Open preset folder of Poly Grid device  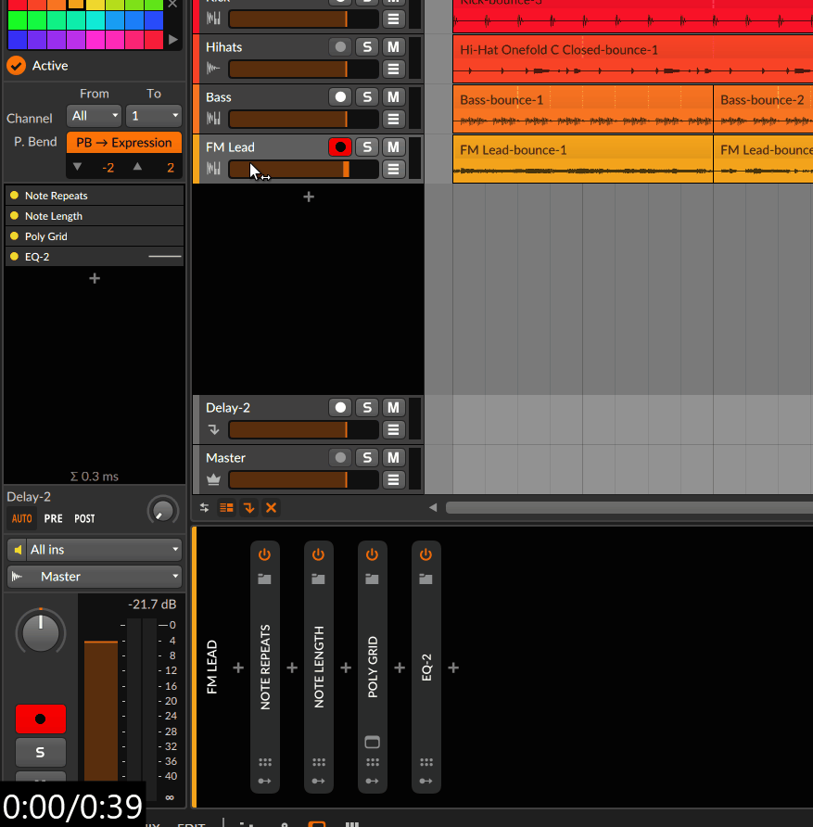click(373, 579)
